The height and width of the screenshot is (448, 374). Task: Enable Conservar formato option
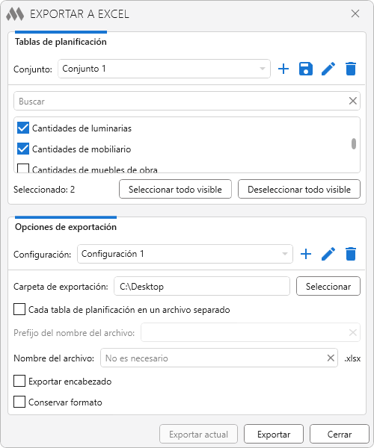[19, 402]
